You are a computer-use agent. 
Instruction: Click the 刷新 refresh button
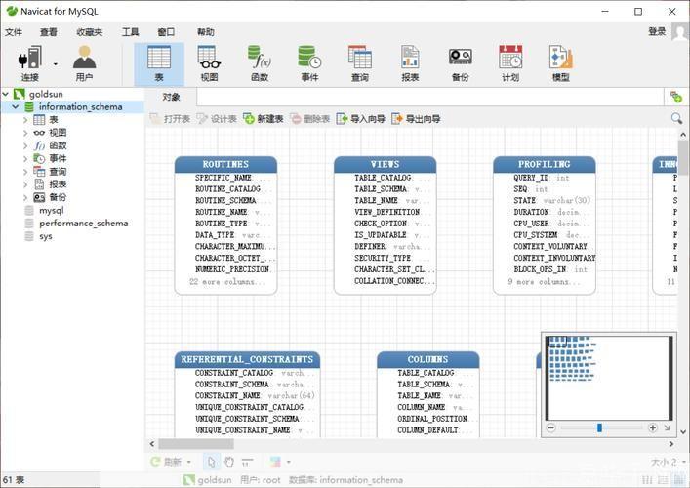[x=166, y=462]
